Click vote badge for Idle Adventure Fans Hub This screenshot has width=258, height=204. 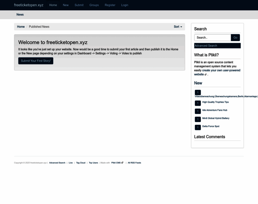(198, 111)
